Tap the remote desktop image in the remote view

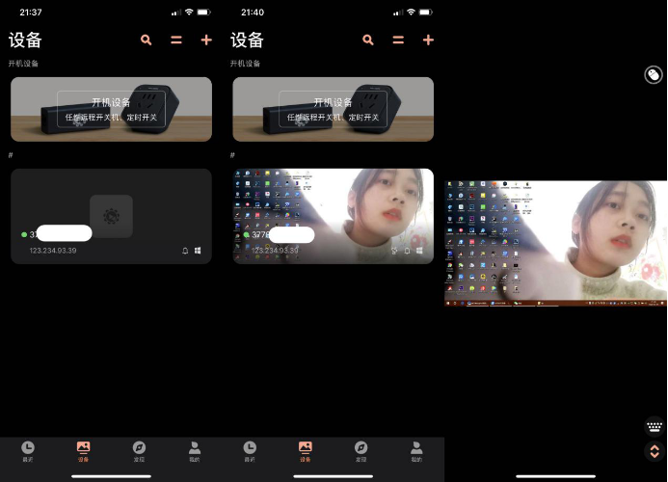click(555, 243)
